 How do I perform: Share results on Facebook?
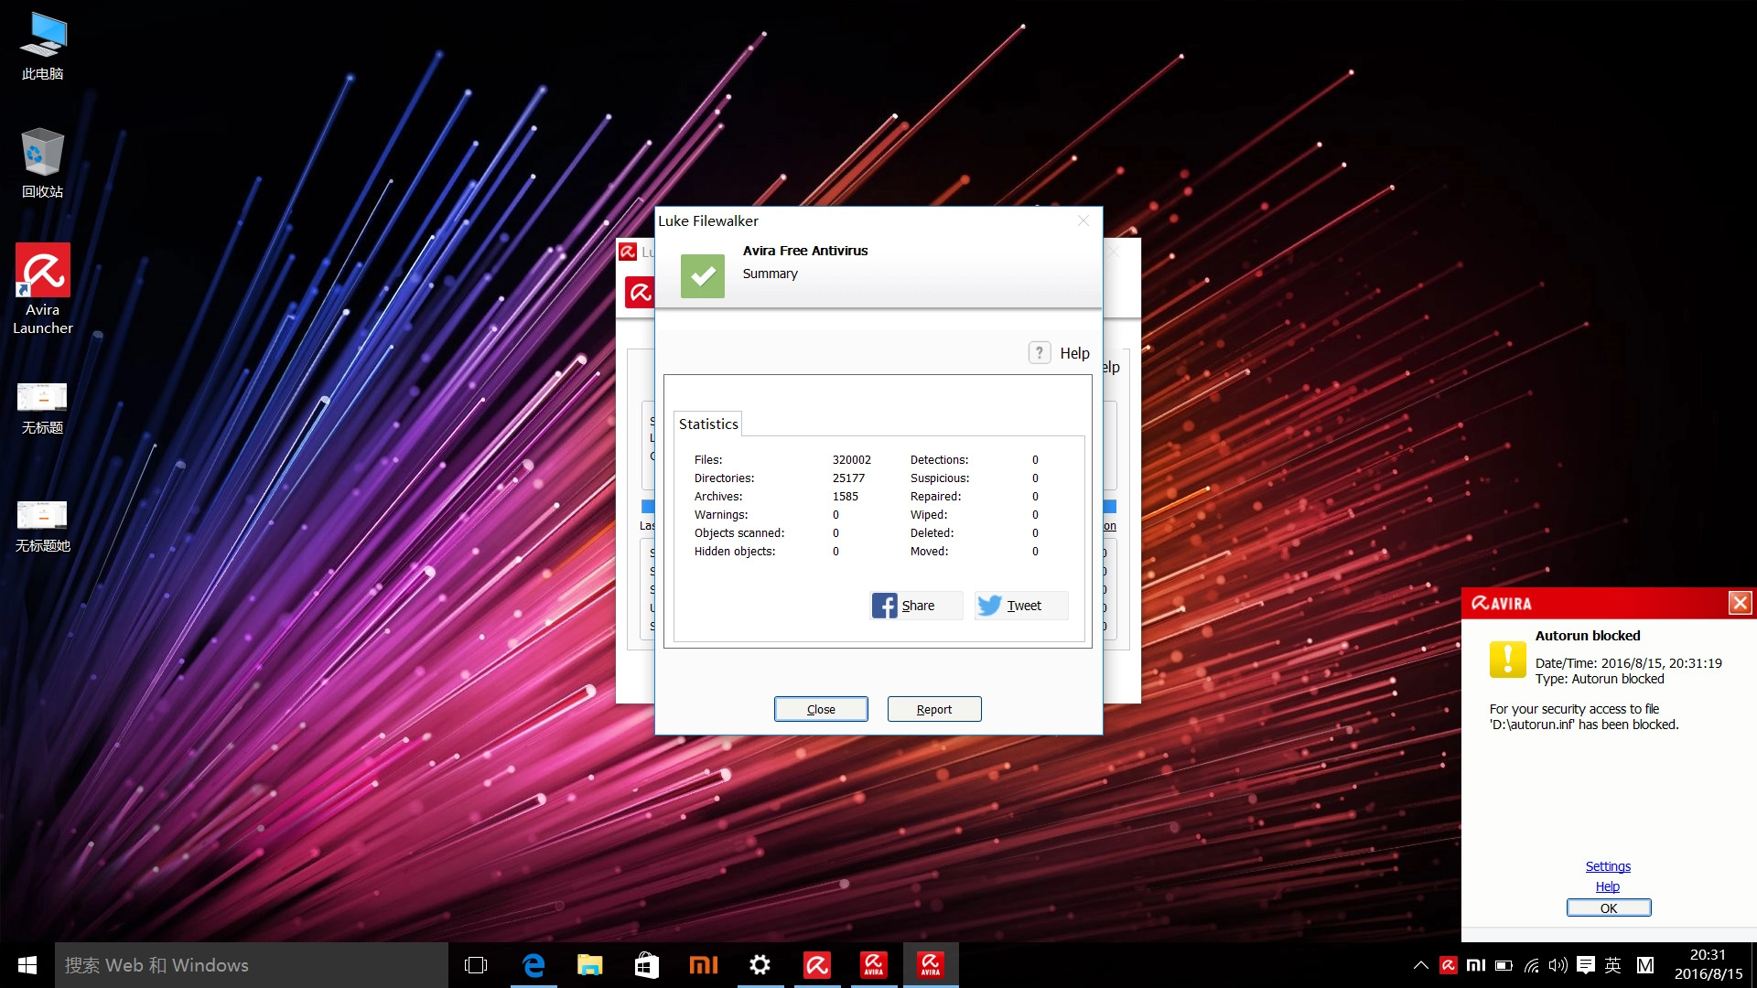click(916, 606)
